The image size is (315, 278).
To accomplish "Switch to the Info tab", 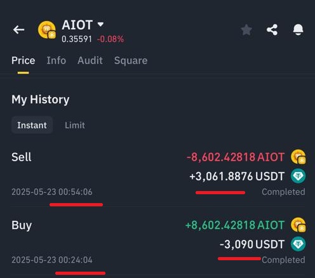I will click(57, 60).
